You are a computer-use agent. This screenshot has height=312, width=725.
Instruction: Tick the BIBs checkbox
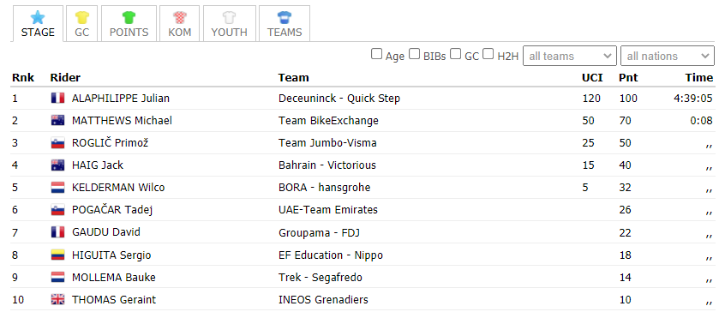(415, 54)
